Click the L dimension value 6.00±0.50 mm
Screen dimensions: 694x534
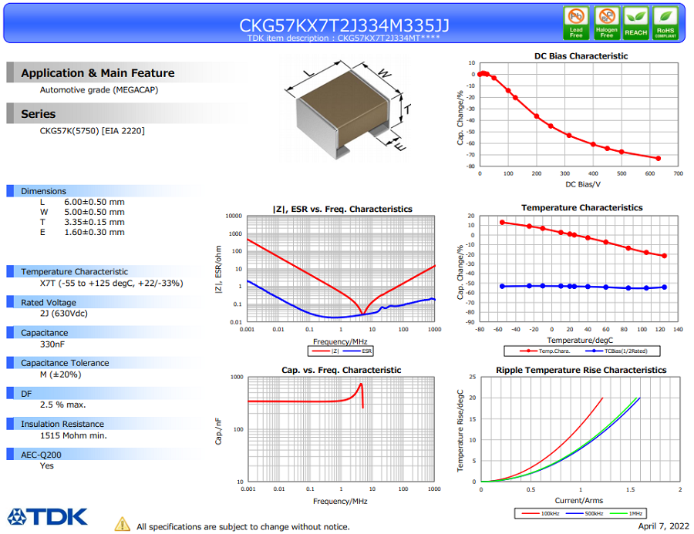coord(94,202)
